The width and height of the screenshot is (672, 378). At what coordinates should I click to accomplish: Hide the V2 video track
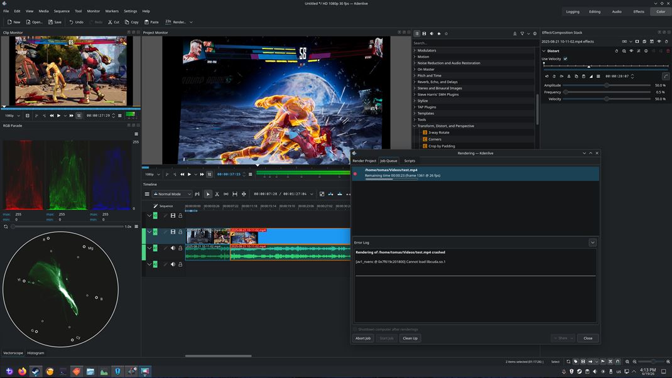(x=173, y=215)
